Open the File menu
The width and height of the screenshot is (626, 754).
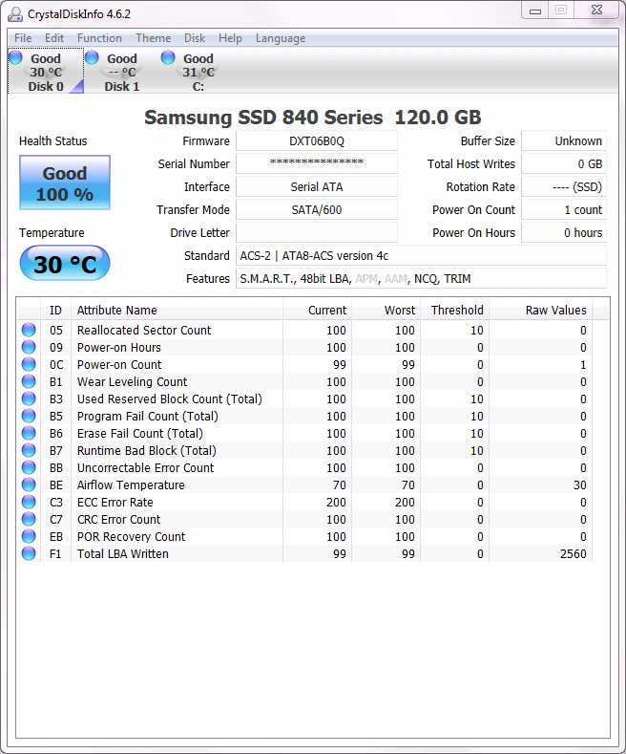23,38
